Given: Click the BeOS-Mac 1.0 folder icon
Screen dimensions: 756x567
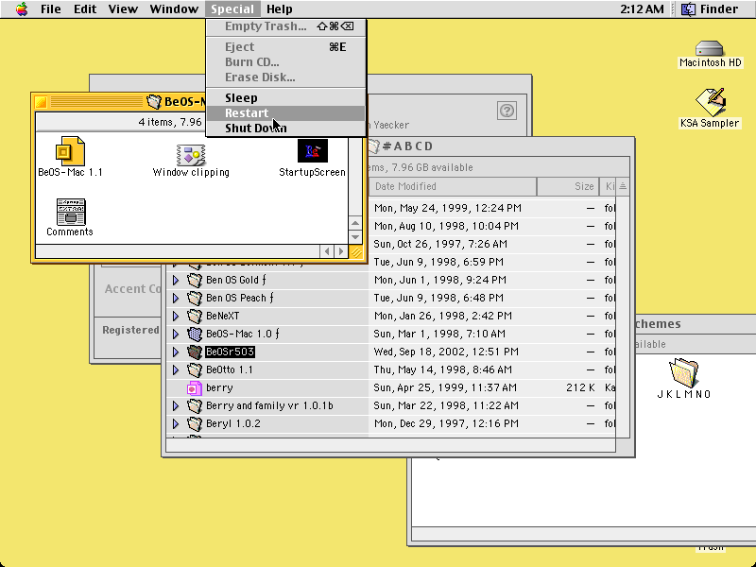Looking at the screenshot, I should click(195, 334).
